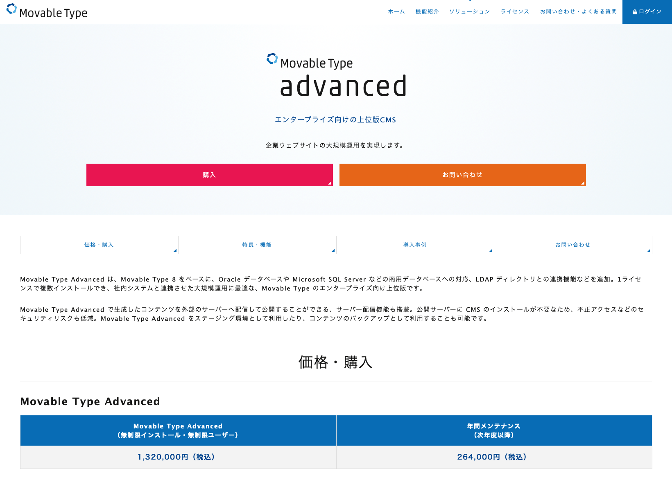The width and height of the screenshot is (672, 480).
Task: Open the 機能紹介 menu item
Action: click(427, 11)
